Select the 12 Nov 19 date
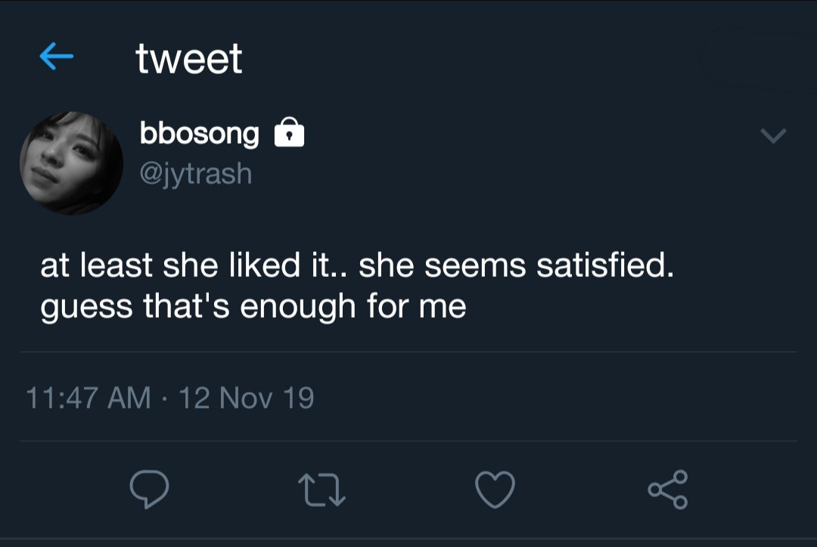This screenshot has height=547, width=817. (246, 397)
